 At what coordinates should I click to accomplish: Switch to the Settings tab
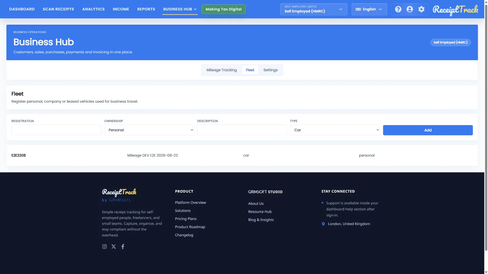tap(270, 70)
